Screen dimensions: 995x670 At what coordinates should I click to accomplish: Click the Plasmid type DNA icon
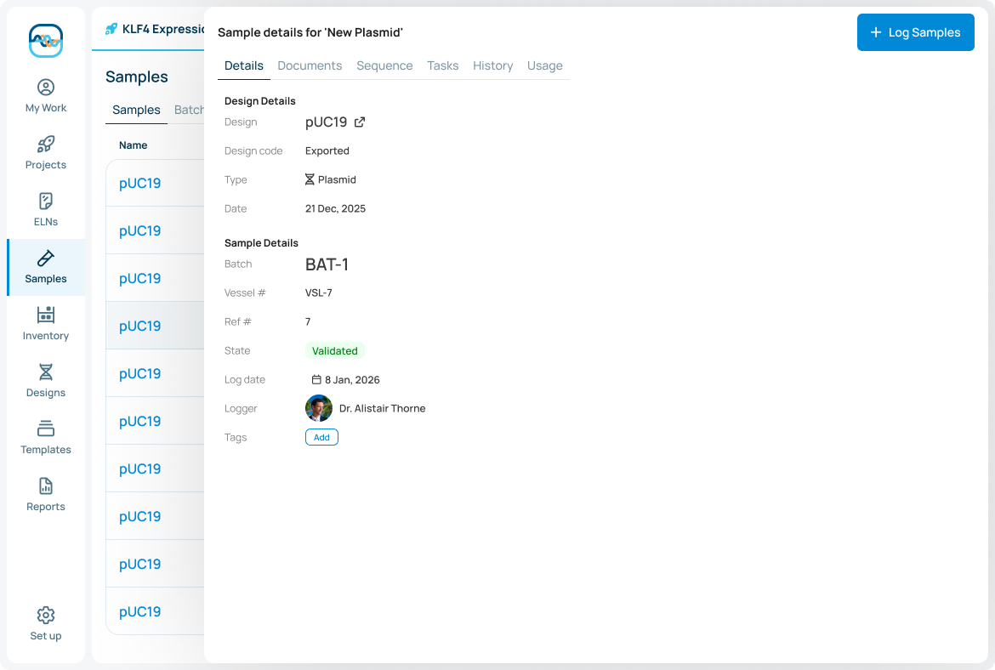point(310,179)
